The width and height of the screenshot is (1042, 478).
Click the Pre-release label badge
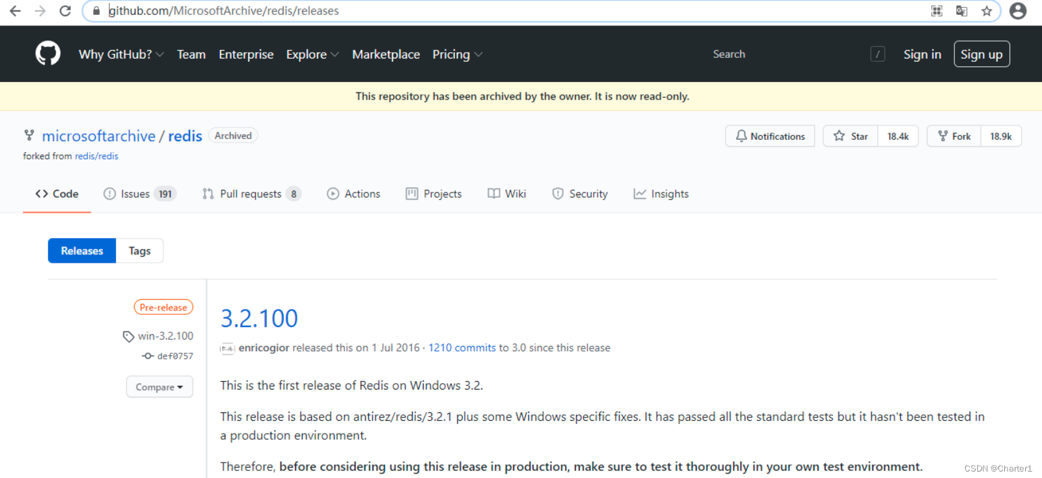163,307
